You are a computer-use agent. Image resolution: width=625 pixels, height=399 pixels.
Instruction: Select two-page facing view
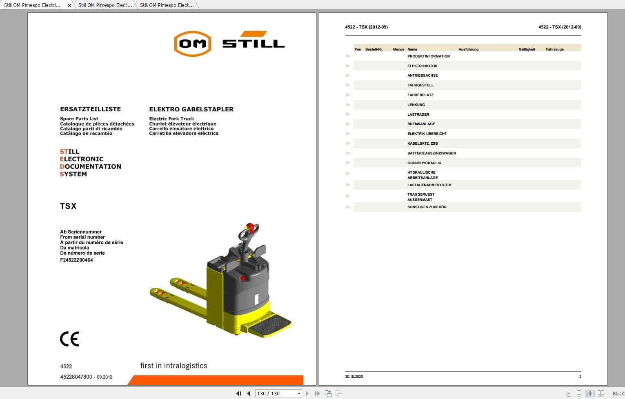tap(590, 394)
